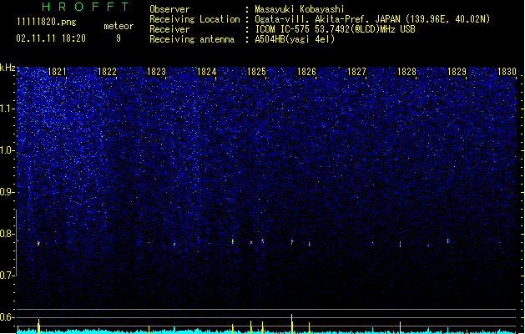525x334 pixels.
Task: Click observer name Masayuki Kobayashi
Action: click(300, 9)
